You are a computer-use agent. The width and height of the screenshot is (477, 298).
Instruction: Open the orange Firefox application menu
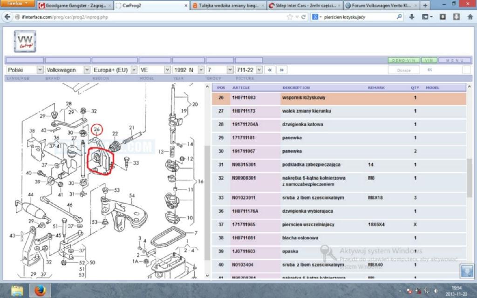pyautogui.click(x=17, y=4)
